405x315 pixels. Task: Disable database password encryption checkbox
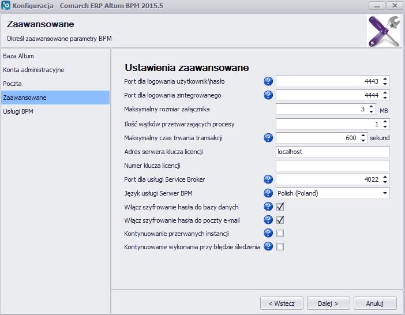click(280, 207)
